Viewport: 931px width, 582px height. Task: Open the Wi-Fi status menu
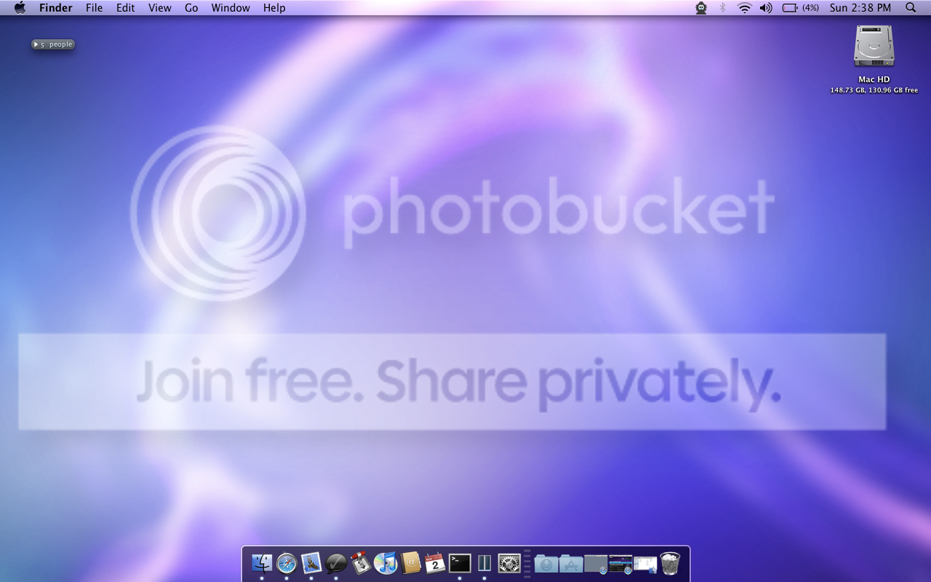click(x=744, y=8)
